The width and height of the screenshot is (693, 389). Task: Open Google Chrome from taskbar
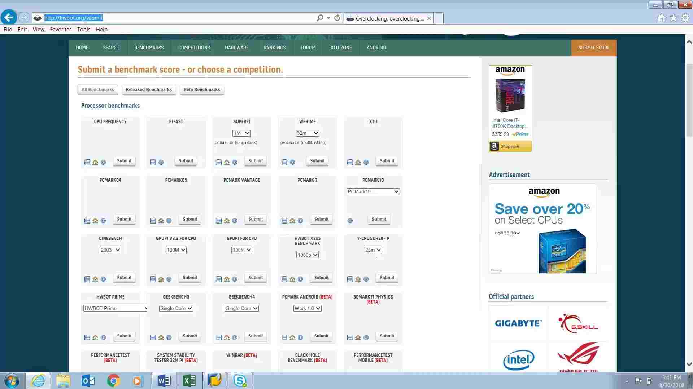[113, 381]
